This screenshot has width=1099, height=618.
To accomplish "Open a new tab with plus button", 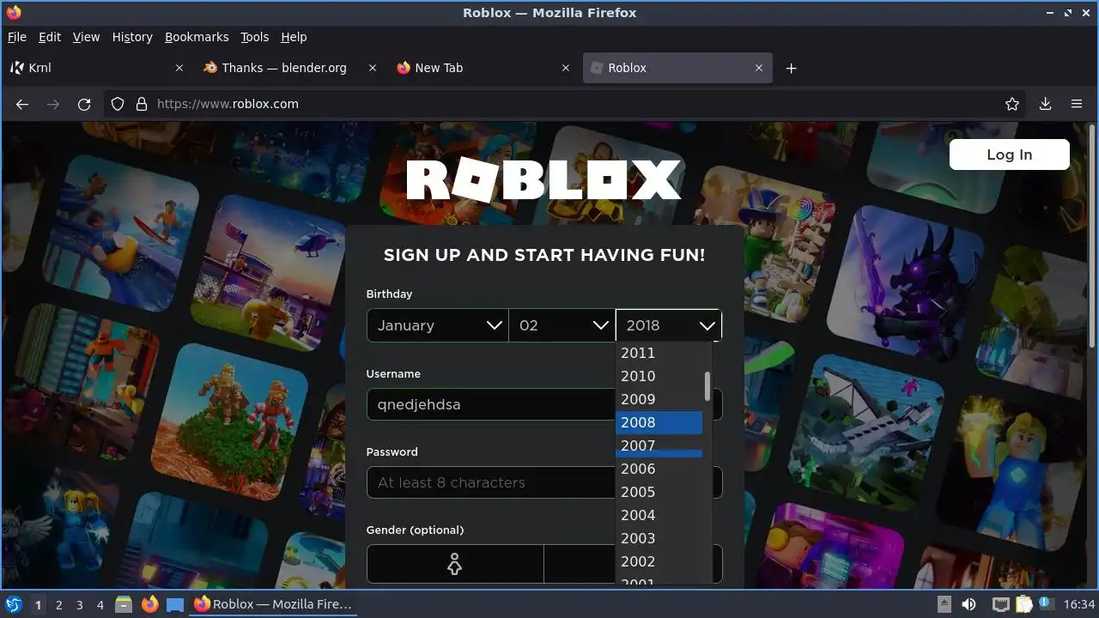I will (792, 68).
